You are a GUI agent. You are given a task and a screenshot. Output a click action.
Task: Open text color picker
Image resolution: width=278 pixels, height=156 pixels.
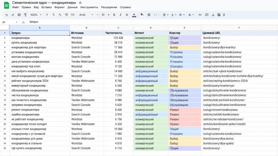coord(134,15)
